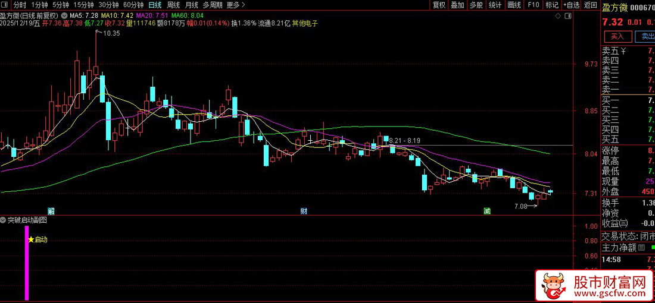Click the 盈方微(日线.前复权) chart title
Viewport: 655px width, 303px height.
point(29,16)
